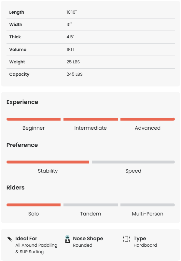Select the Beginner experience bar

tap(34, 119)
